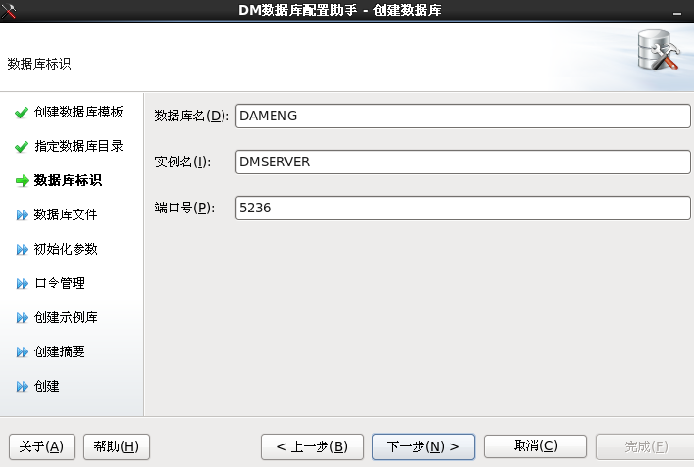
Task: Click the green arrow beside 数据库标识
Action: pyautogui.click(x=23, y=180)
